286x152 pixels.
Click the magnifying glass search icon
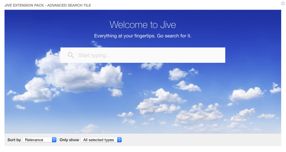71,55
